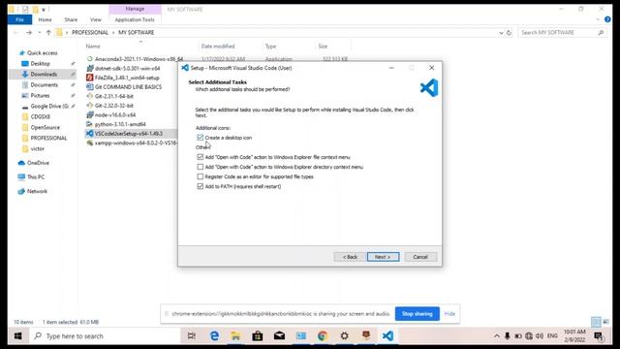Click PROFESSIONAL in the address bar breadcrumb
Image resolution: width=620 pixels, height=349 pixels.
coord(90,32)
